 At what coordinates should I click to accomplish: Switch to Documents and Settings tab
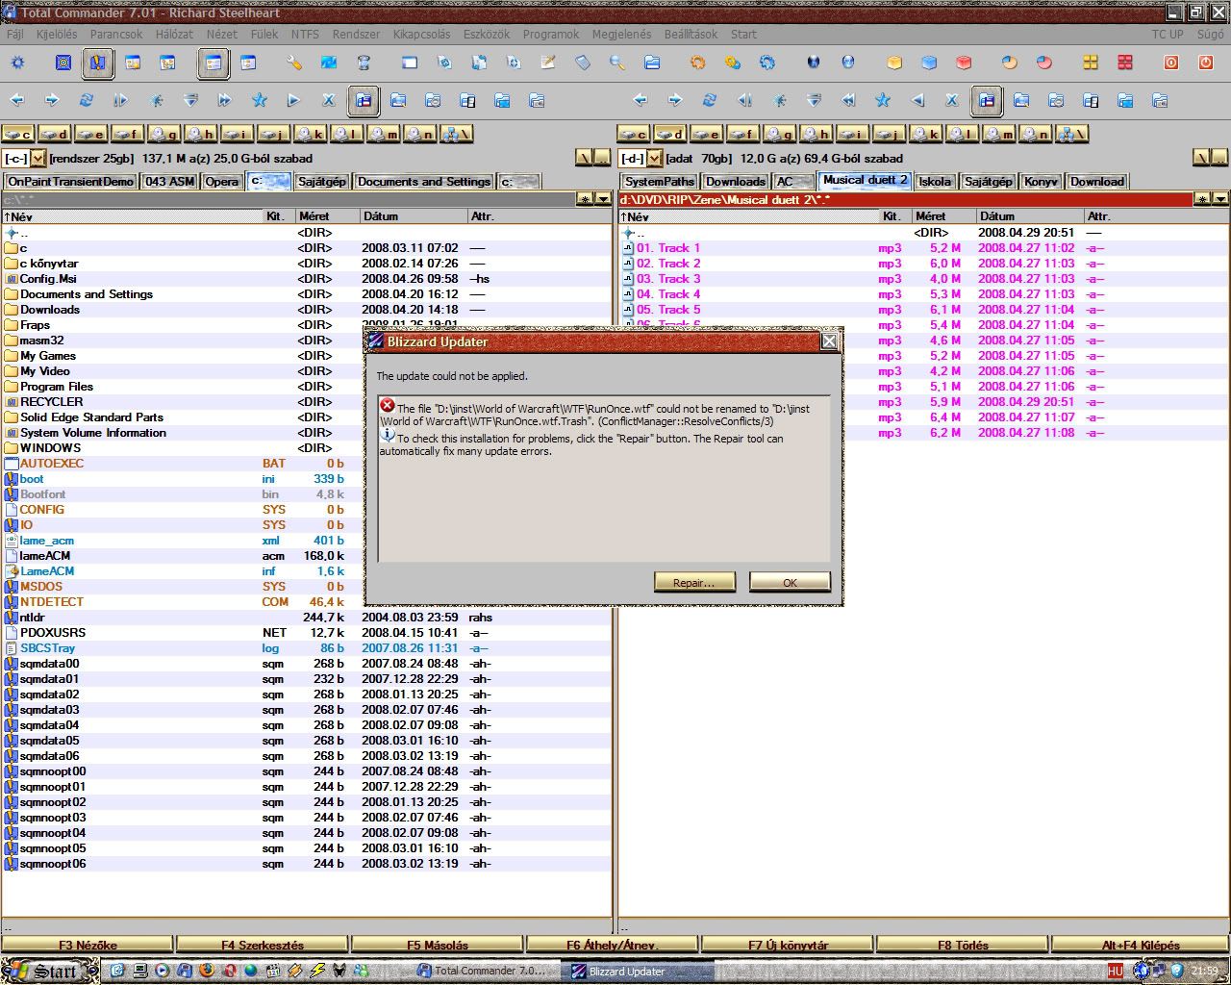[x=424, y=181]
